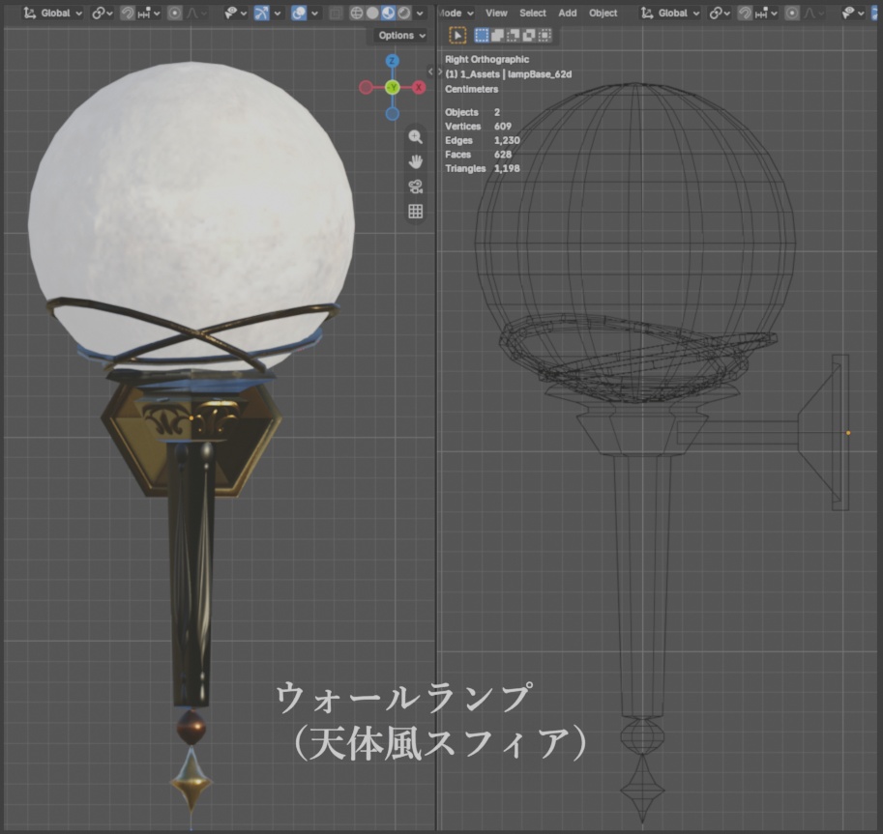Open the Object menu

coord(603,13)
